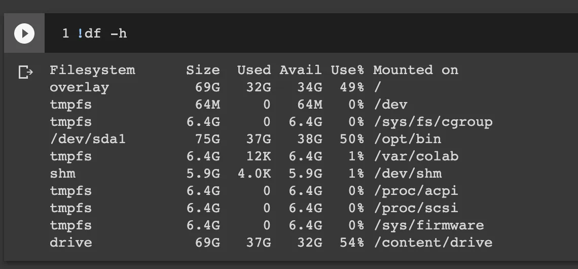578x269 pixels.
Task: Click line number 1 in the cell gutter
Action: (65, 34)
